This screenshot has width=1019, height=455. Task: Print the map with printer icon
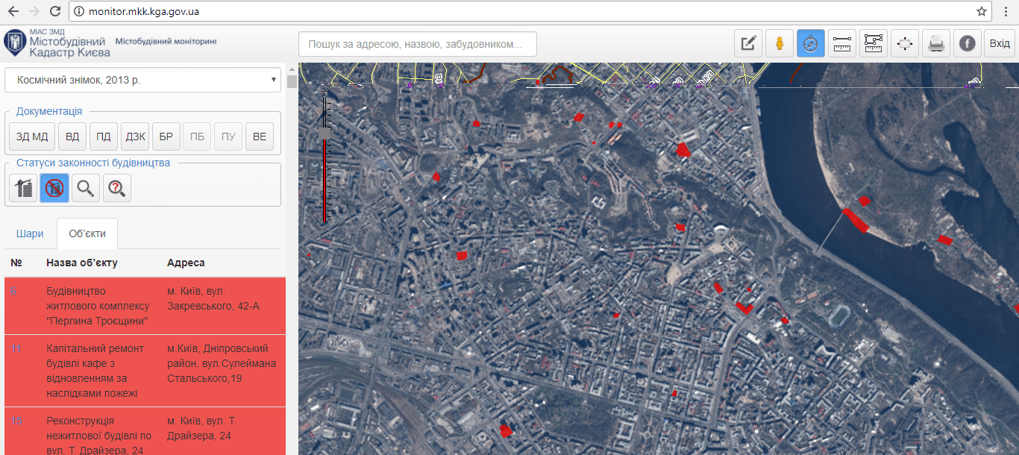click(936, 44)
